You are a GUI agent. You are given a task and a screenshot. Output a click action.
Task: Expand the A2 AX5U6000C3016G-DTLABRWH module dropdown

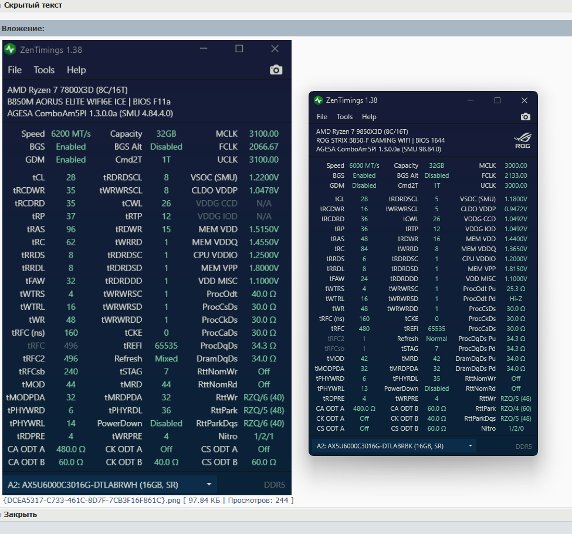[110, 485]
